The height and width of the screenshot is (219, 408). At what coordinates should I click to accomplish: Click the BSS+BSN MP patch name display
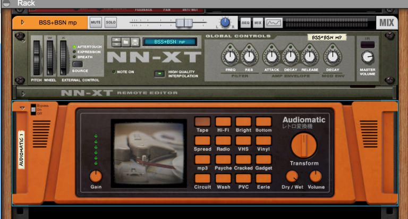(169, 42)
